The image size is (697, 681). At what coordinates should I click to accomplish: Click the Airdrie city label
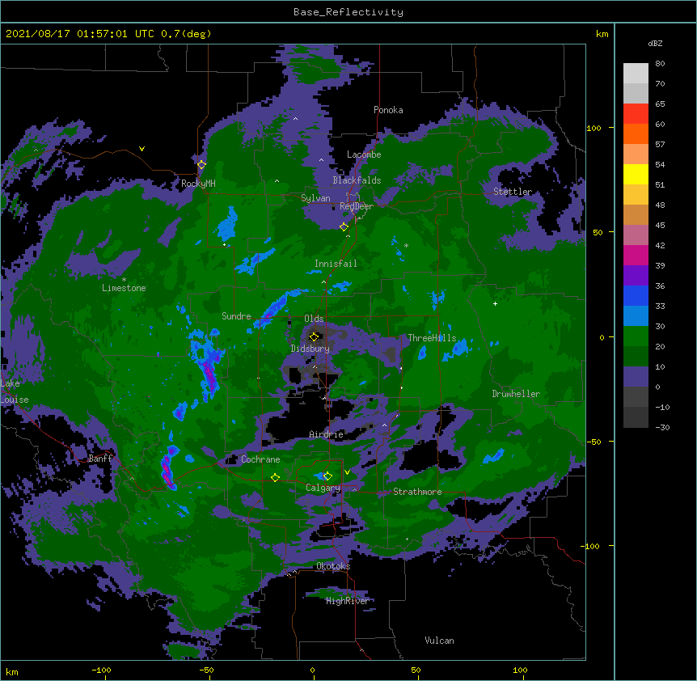click(x=327, y=434)
